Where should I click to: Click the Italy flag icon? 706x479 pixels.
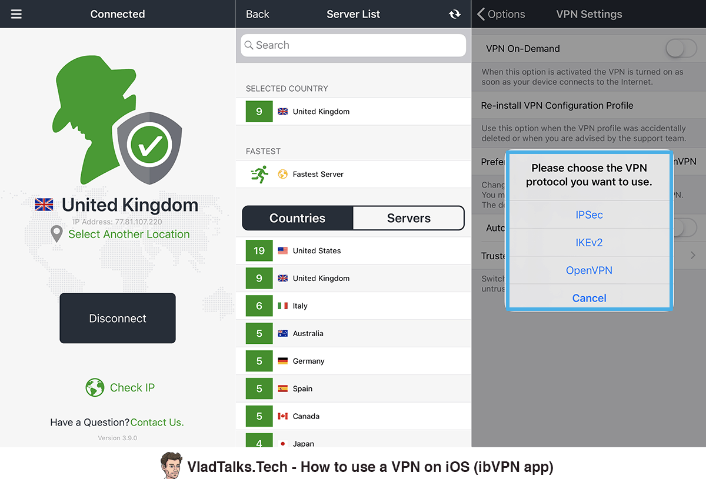[283, 306]
